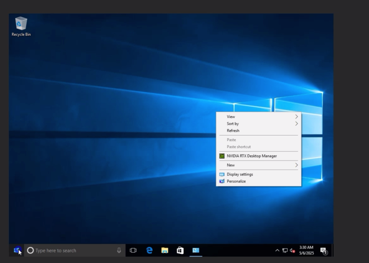Launch Microsoft Edge from the taskbar
This screenshot has width=369, height=263.
point(149,251)
